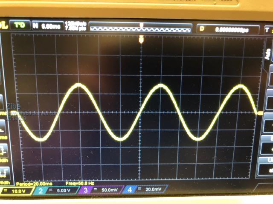Select the fall time measurement icon
This screenshot has height=204, width=273.
click(3, 126)
